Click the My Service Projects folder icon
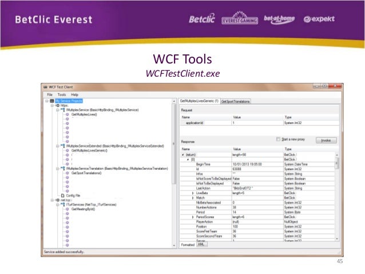 (x=52, y=101)
